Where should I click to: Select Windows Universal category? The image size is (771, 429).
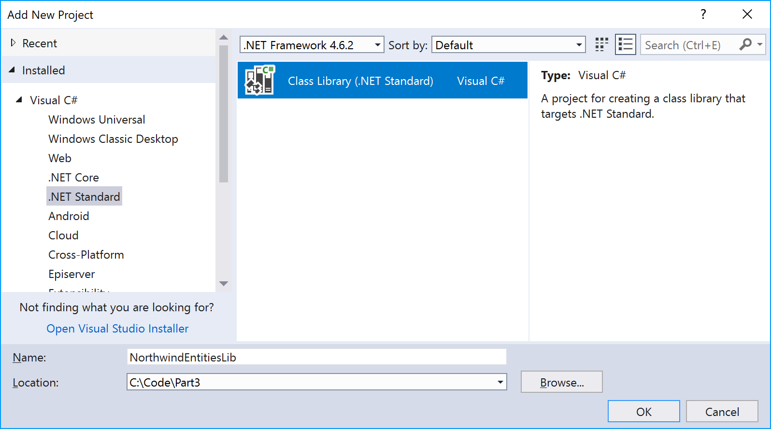pos(97,120)
